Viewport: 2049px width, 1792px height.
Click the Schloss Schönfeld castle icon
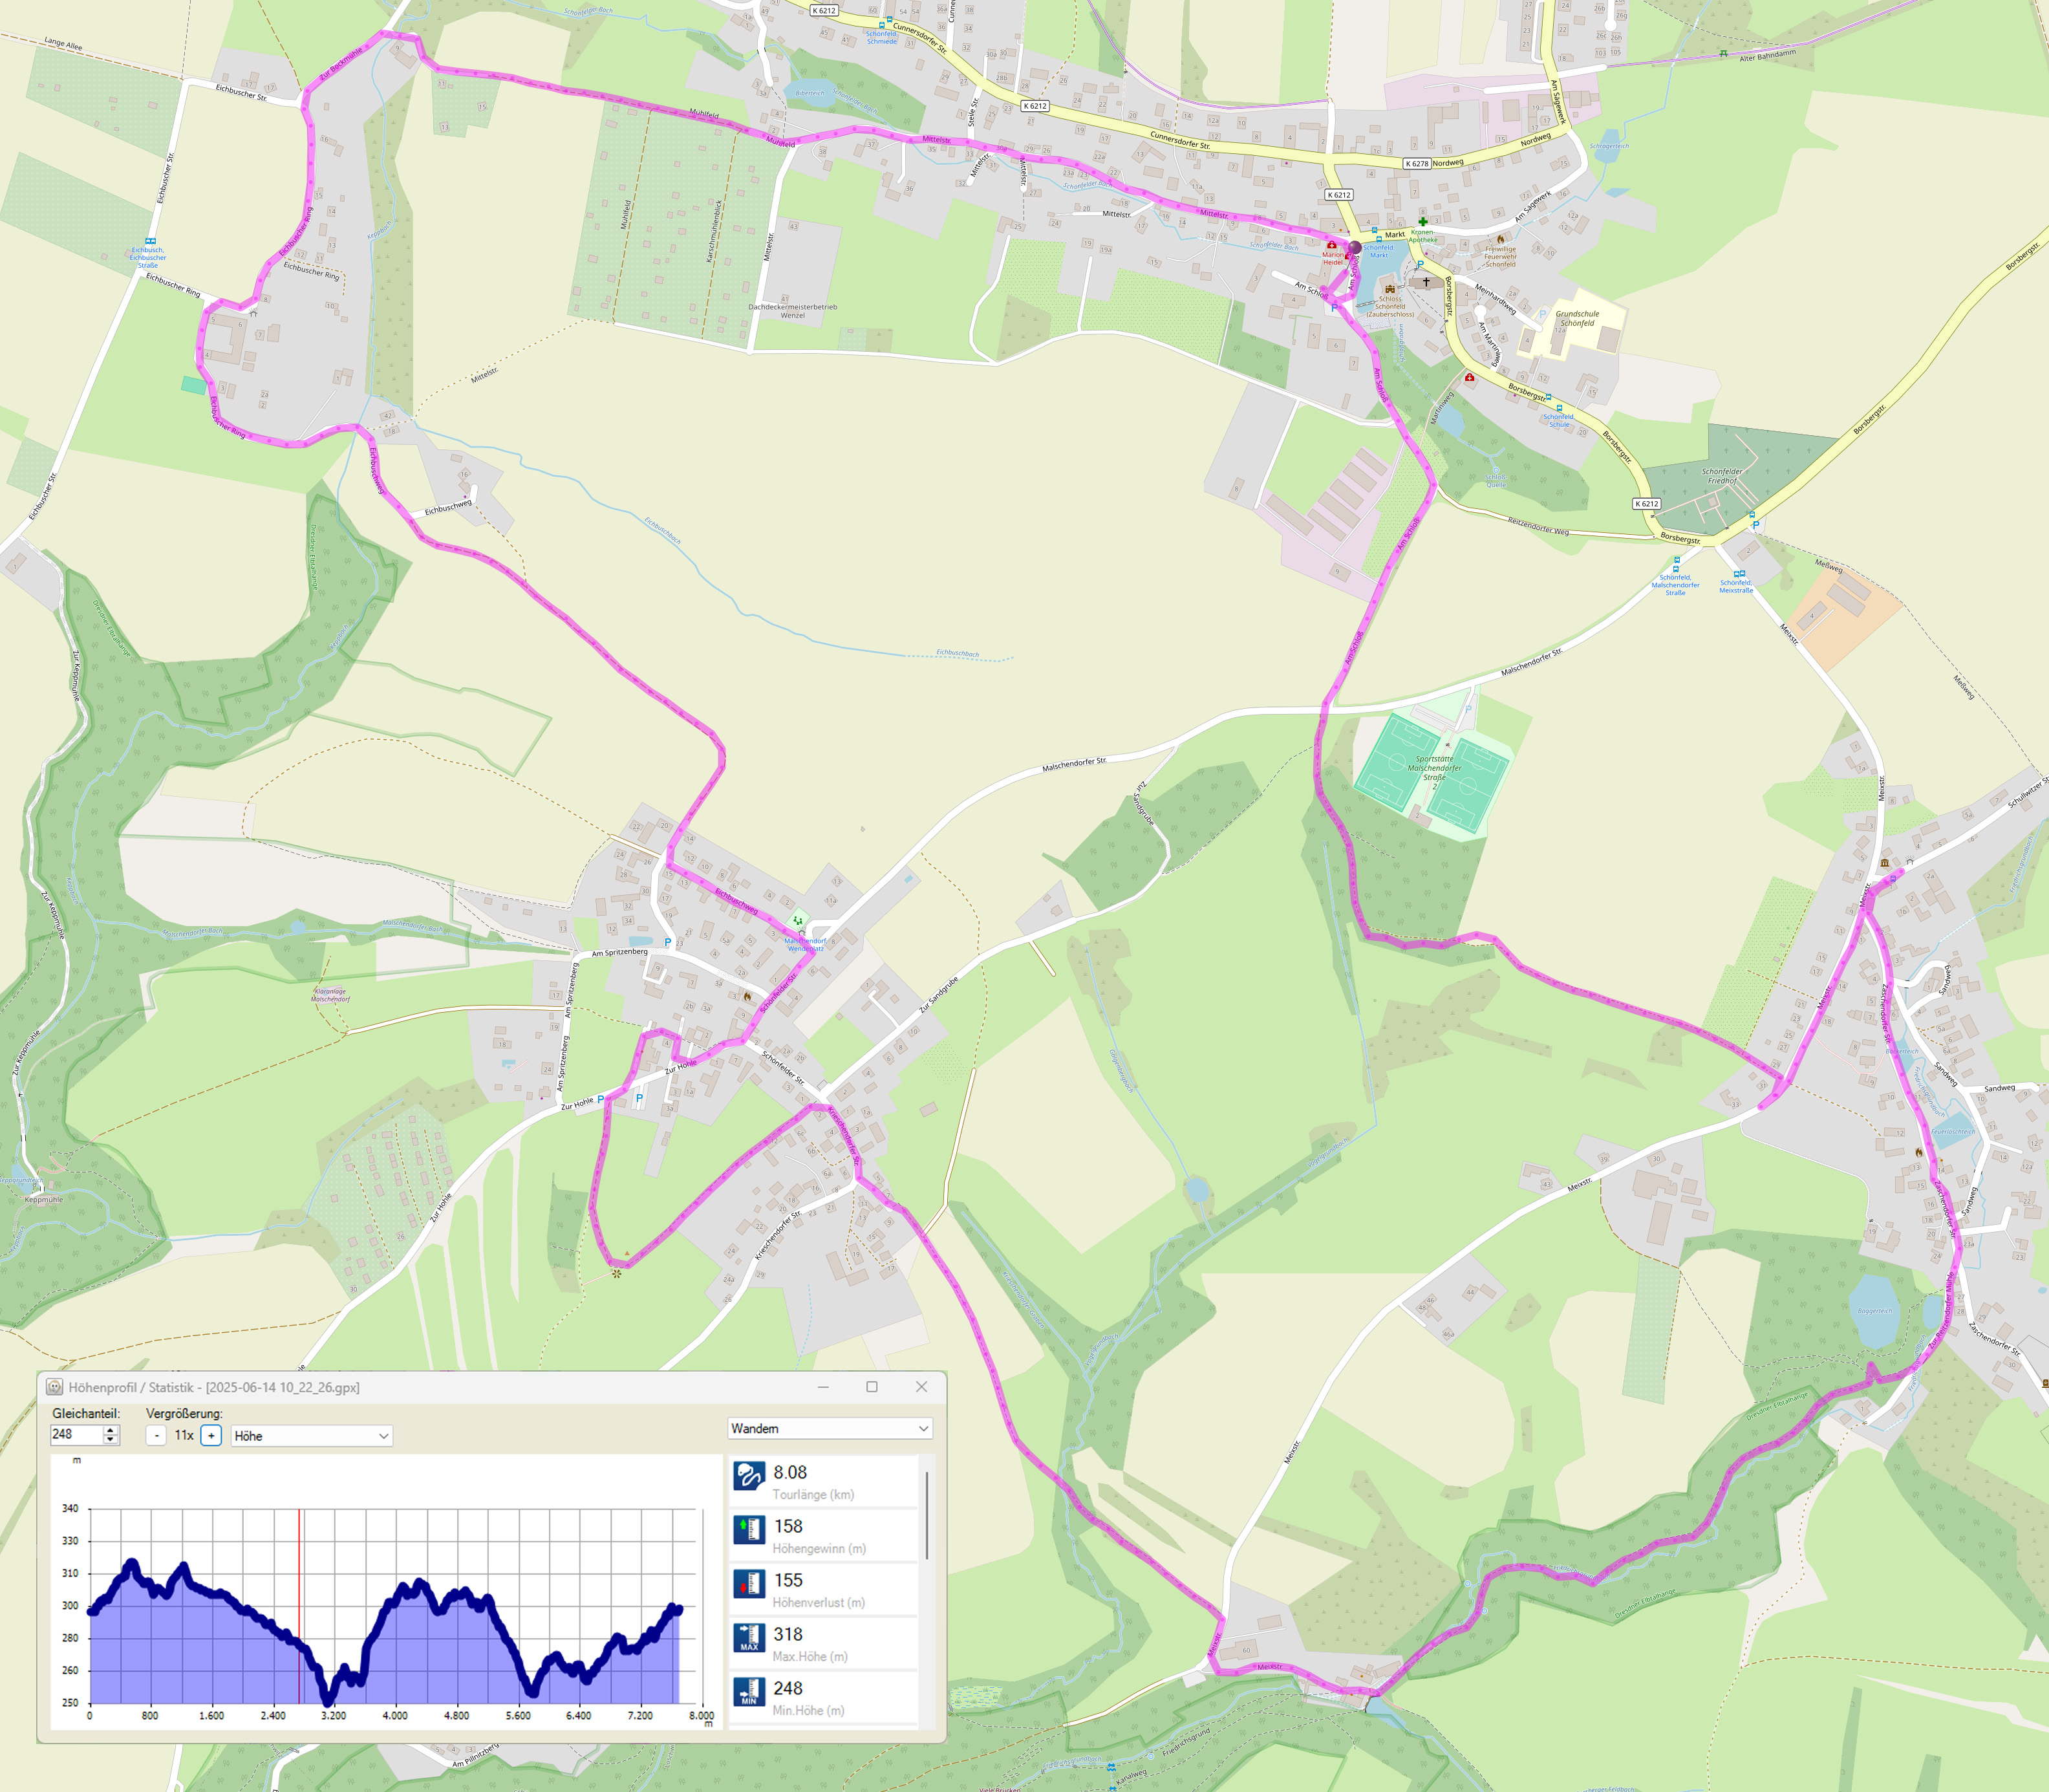(1390, 288)
